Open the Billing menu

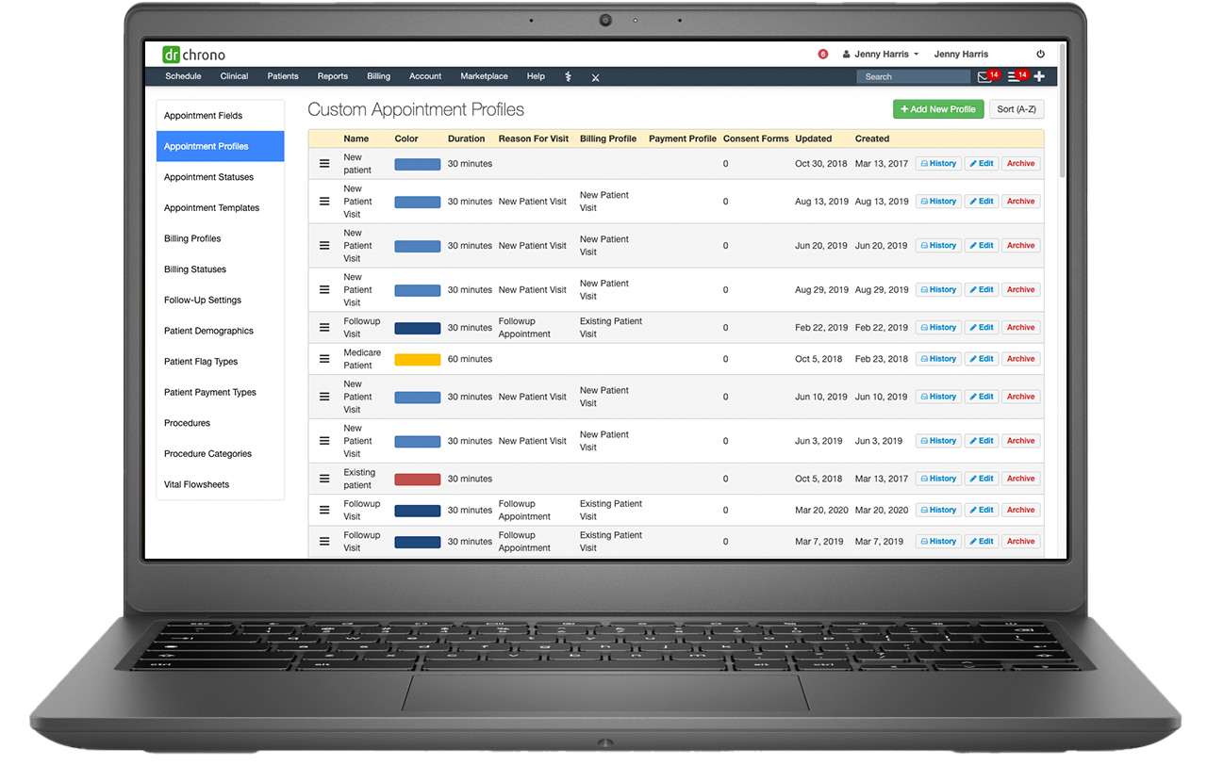click(x=378, y=76)
